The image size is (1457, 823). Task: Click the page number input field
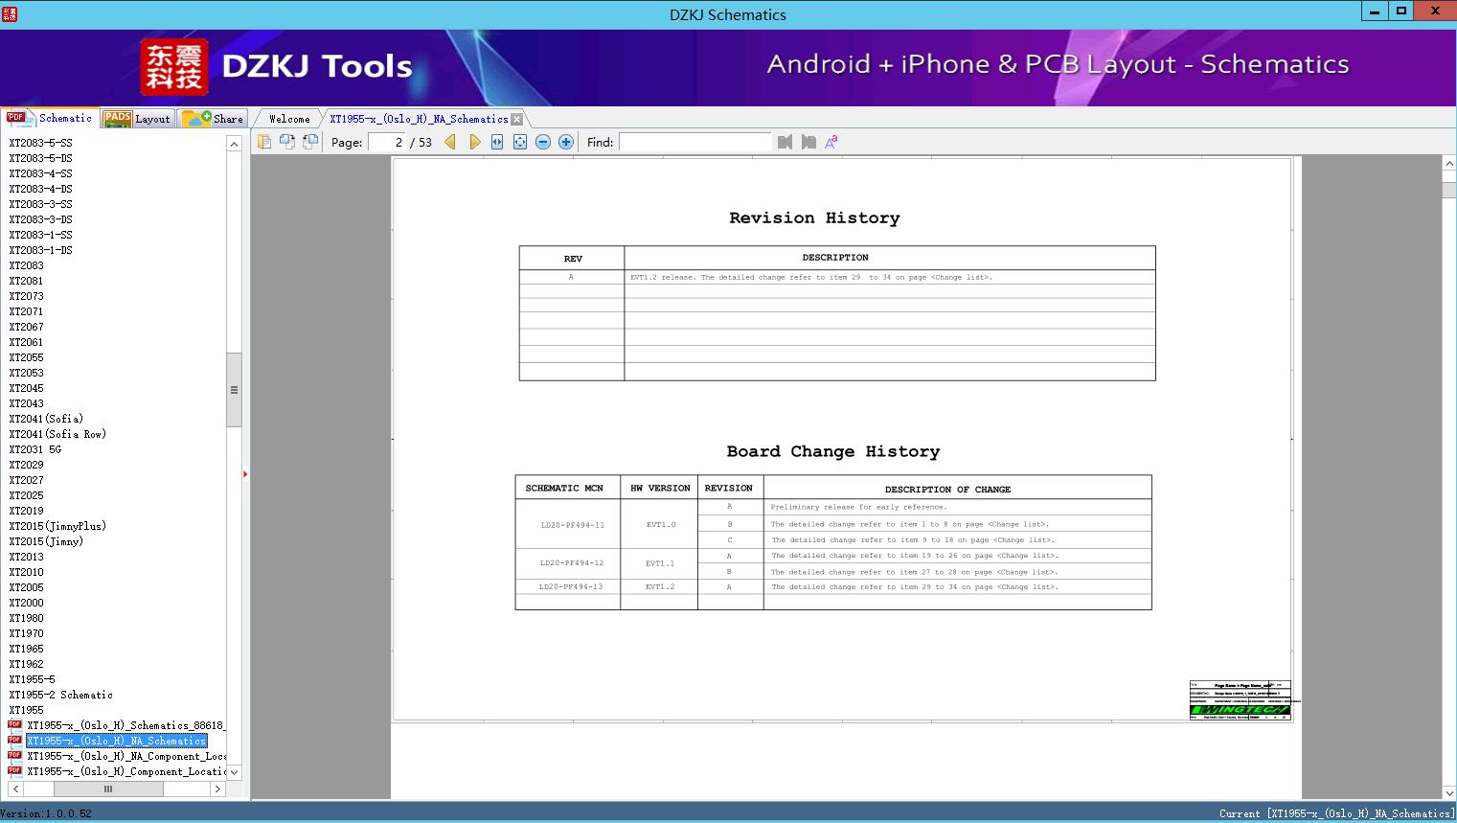coord(387,142)
